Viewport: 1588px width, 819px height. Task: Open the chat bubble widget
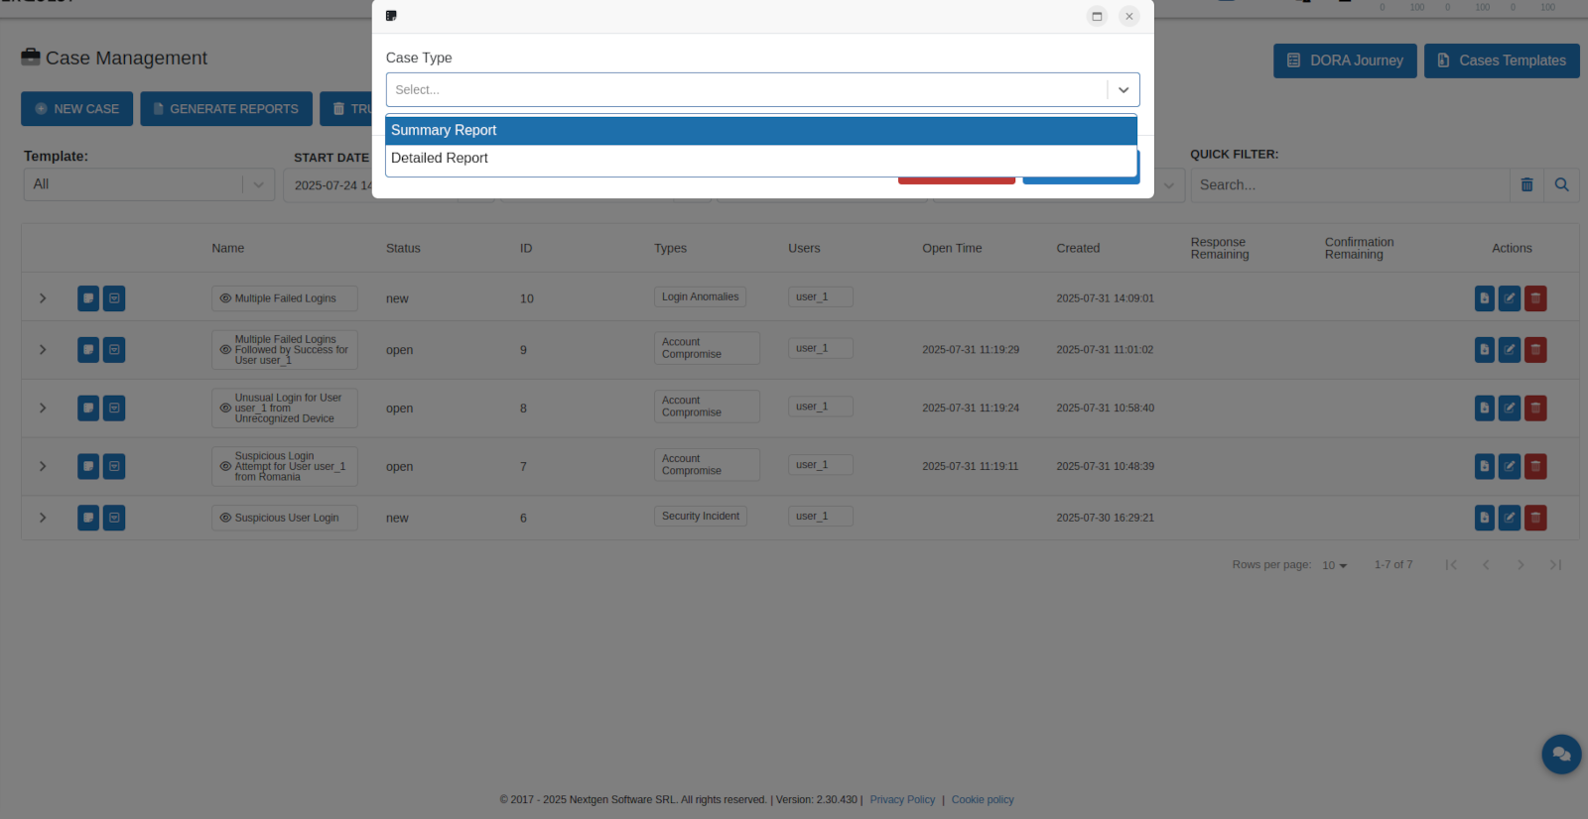[1560, 755]
